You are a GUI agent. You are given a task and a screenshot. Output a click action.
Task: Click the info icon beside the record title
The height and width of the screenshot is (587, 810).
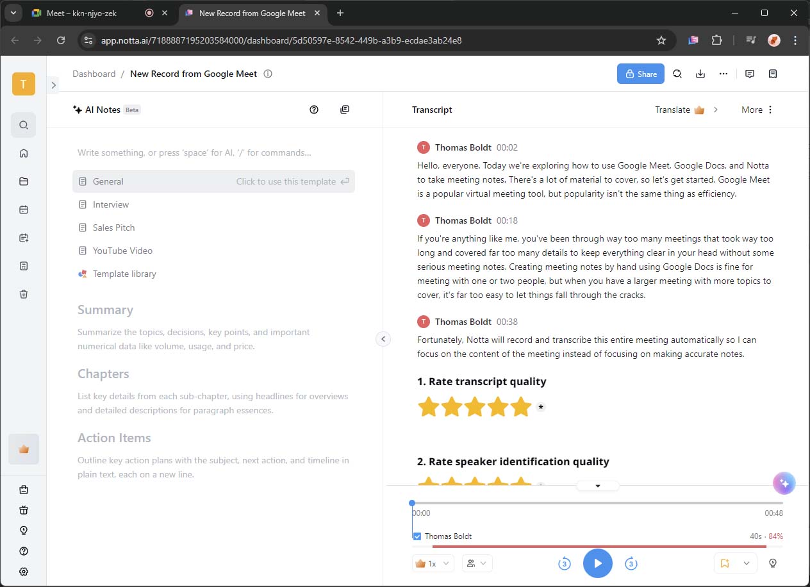click(x=268, y=74)
